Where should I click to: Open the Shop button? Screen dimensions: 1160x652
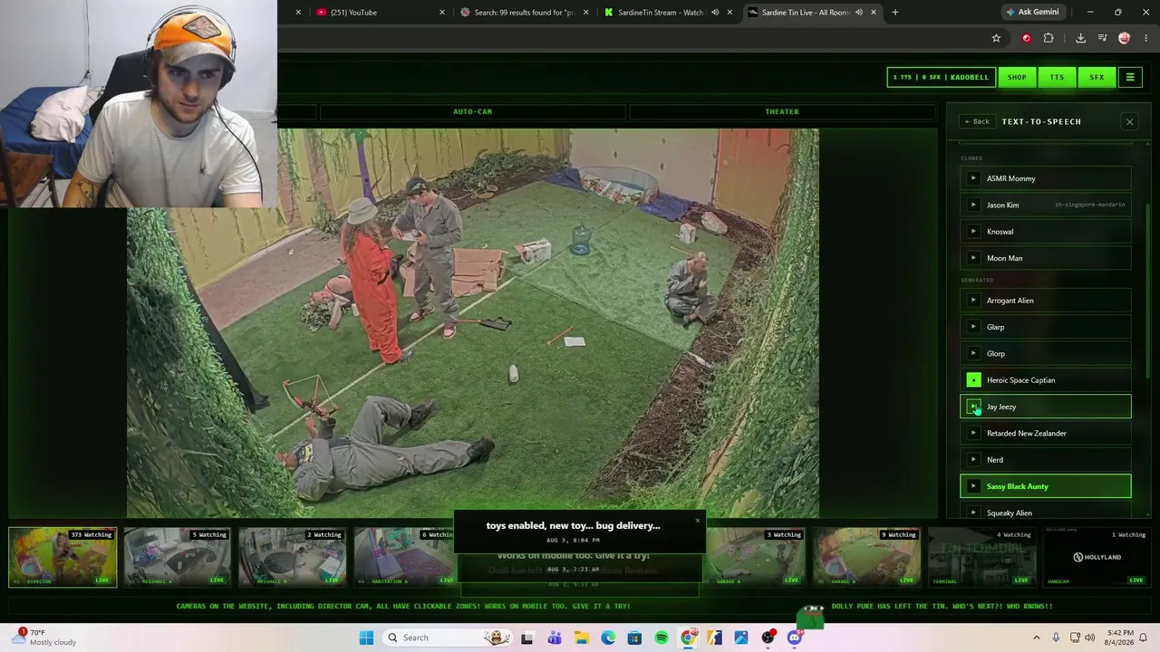1017,77
